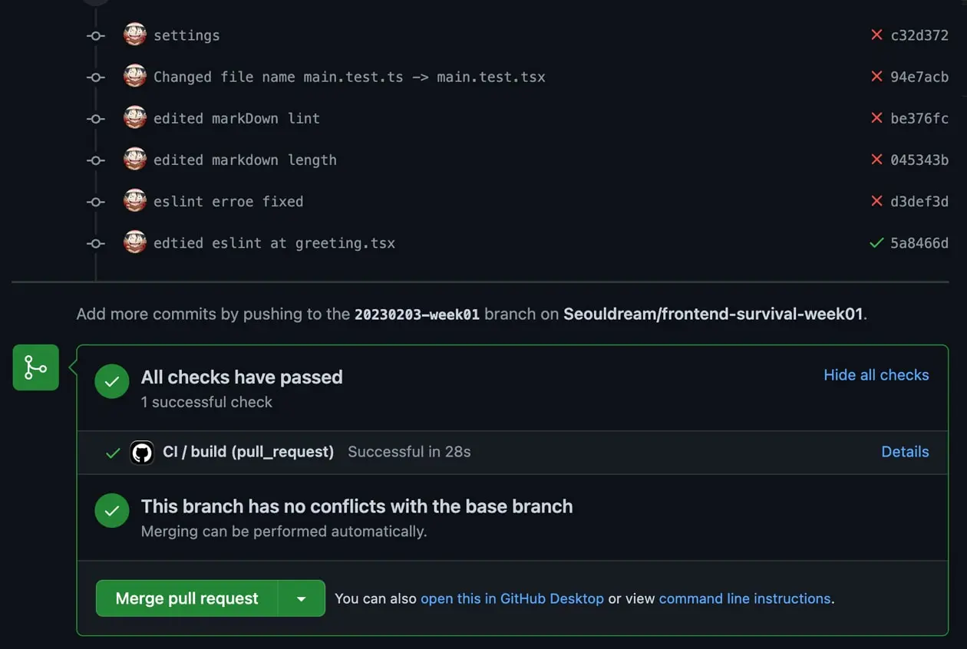Click the red X status for commit d3def3d
This screenshot has height=649, width=967.
pos(876,201)
